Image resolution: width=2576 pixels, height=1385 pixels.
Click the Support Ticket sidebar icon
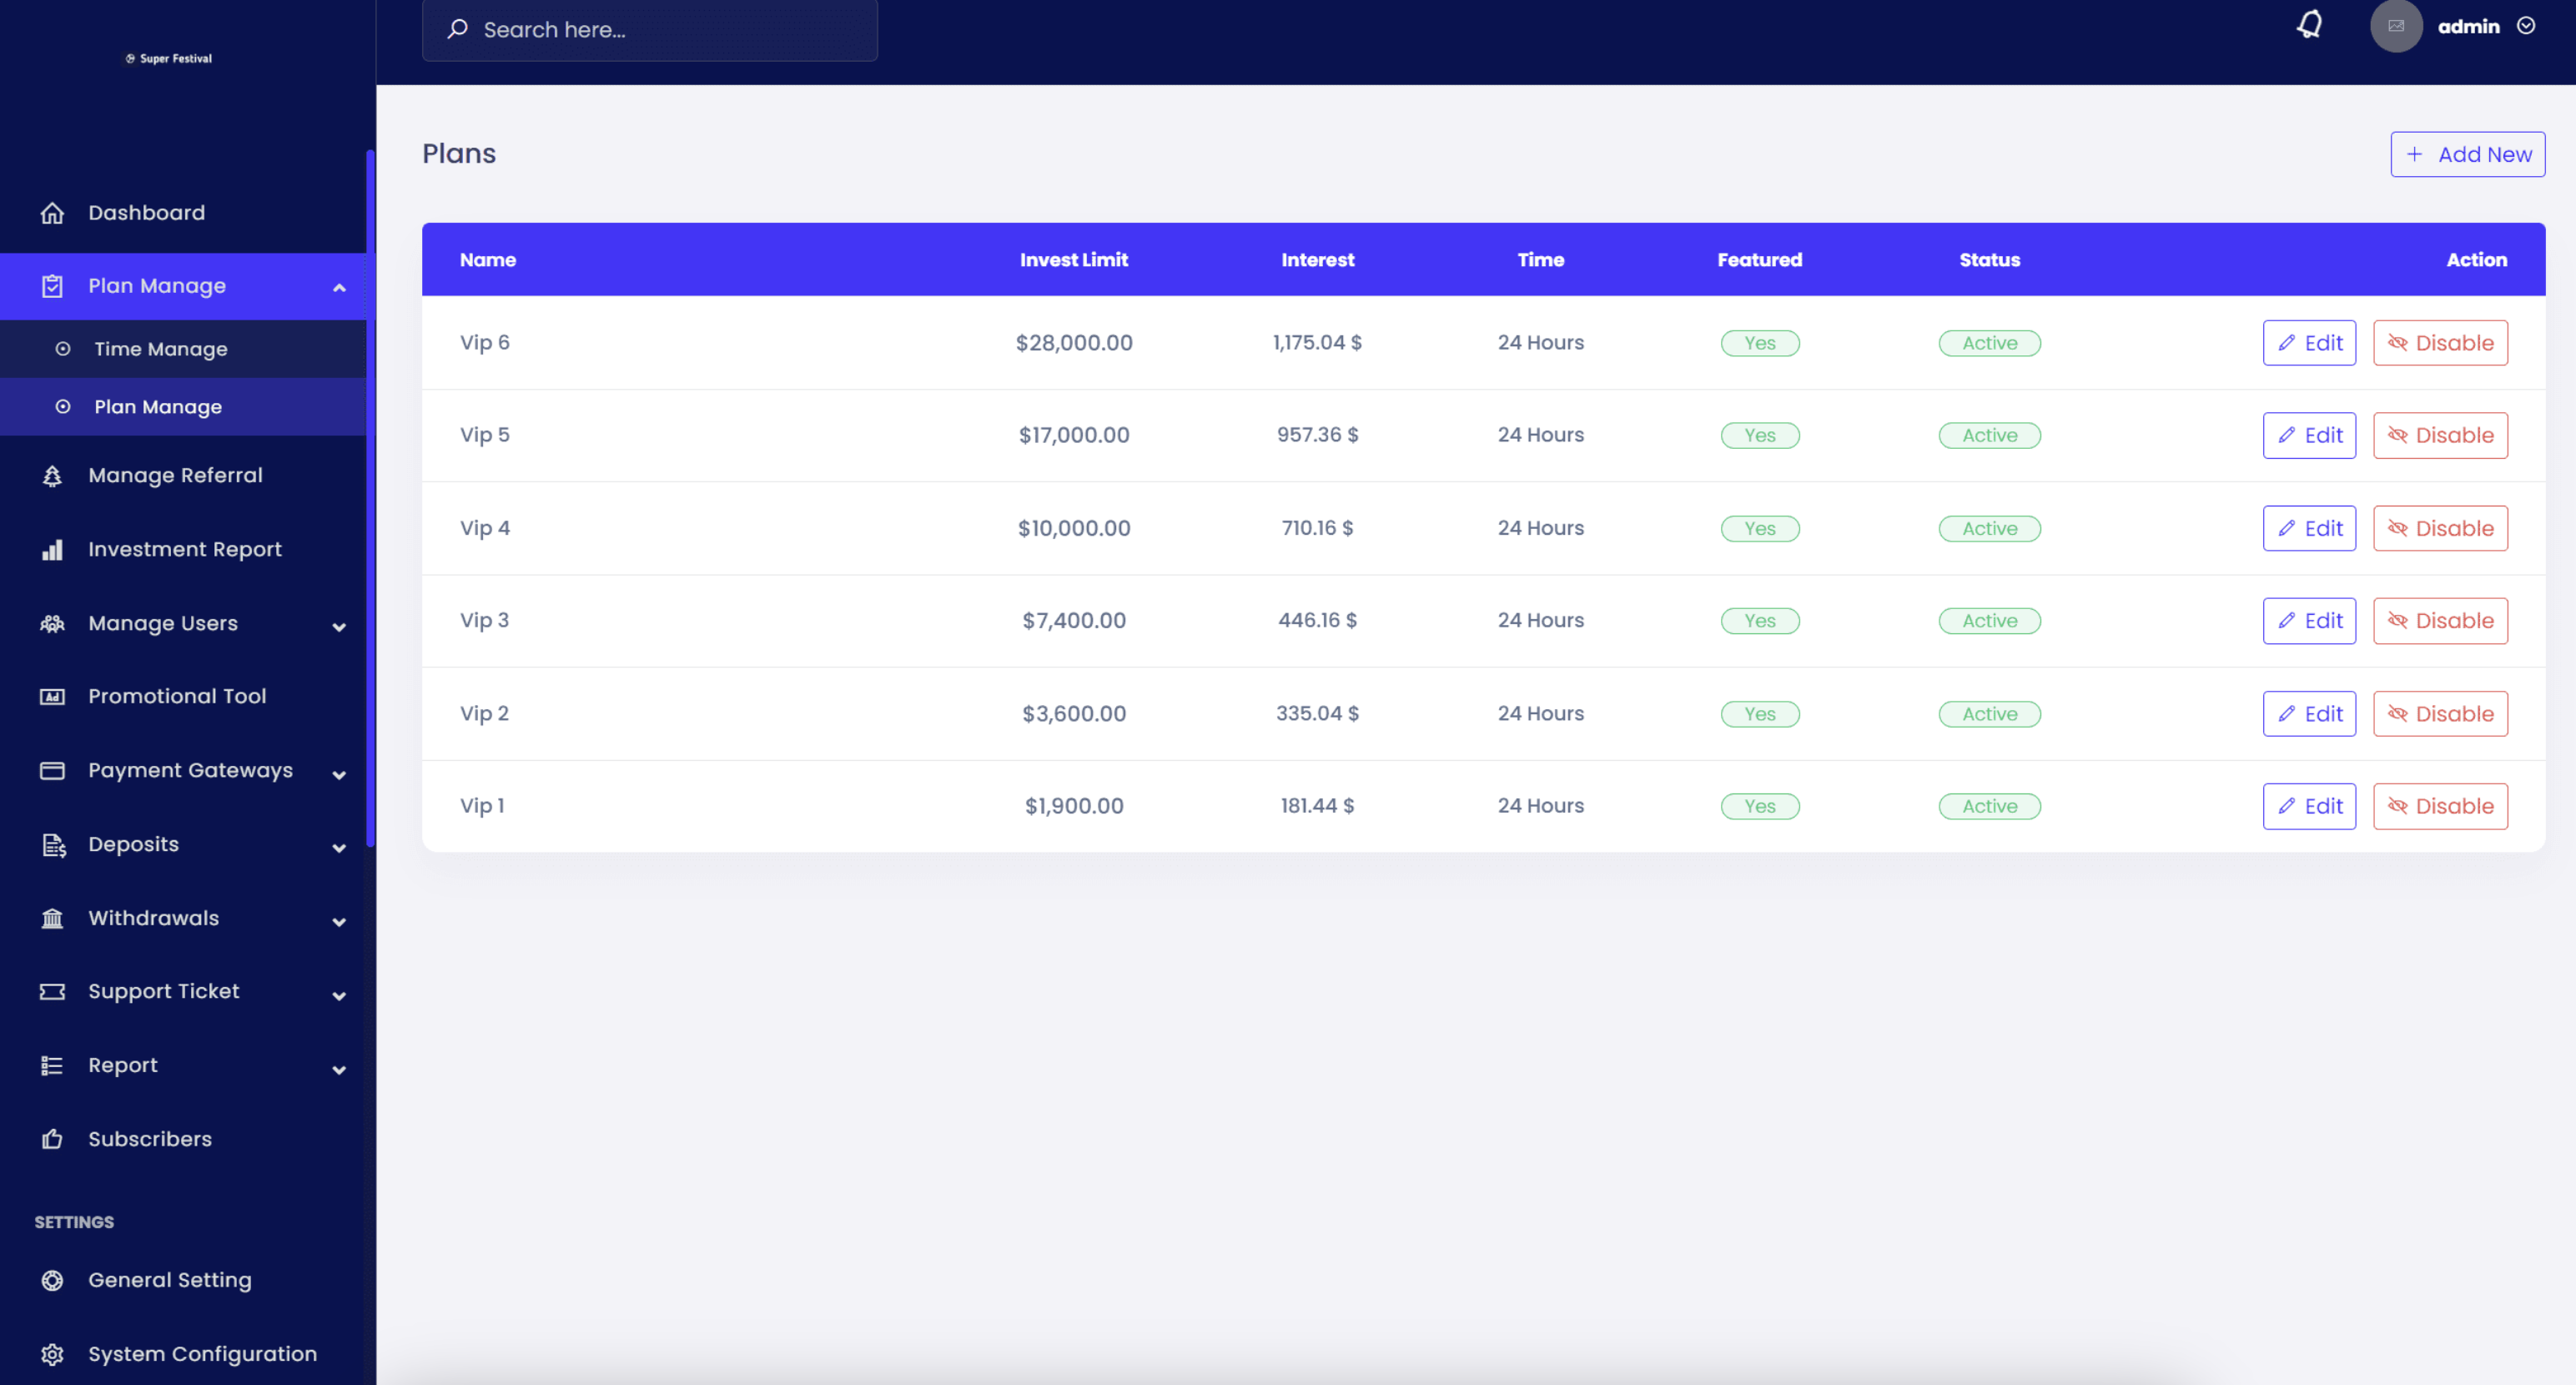pos(53,991)
